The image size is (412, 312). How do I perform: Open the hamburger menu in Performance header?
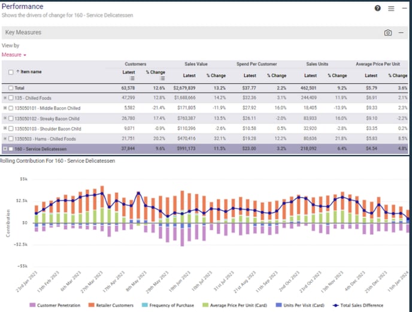[391, 8]
